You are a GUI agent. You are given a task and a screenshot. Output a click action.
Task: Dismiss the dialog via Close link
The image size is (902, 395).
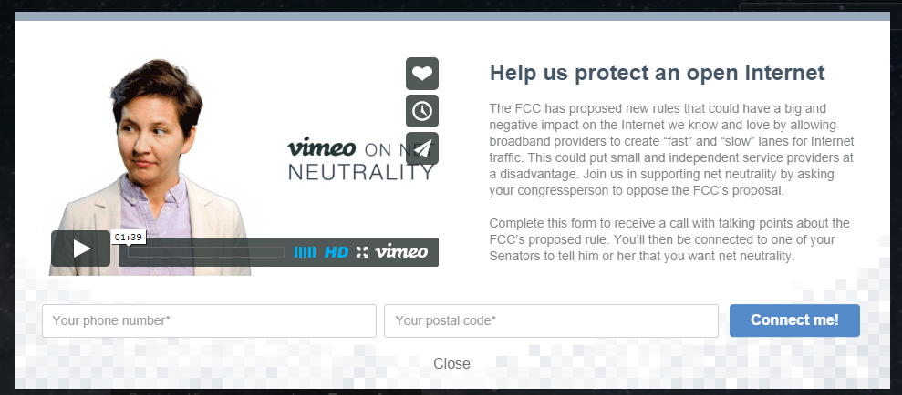point(451,363)
